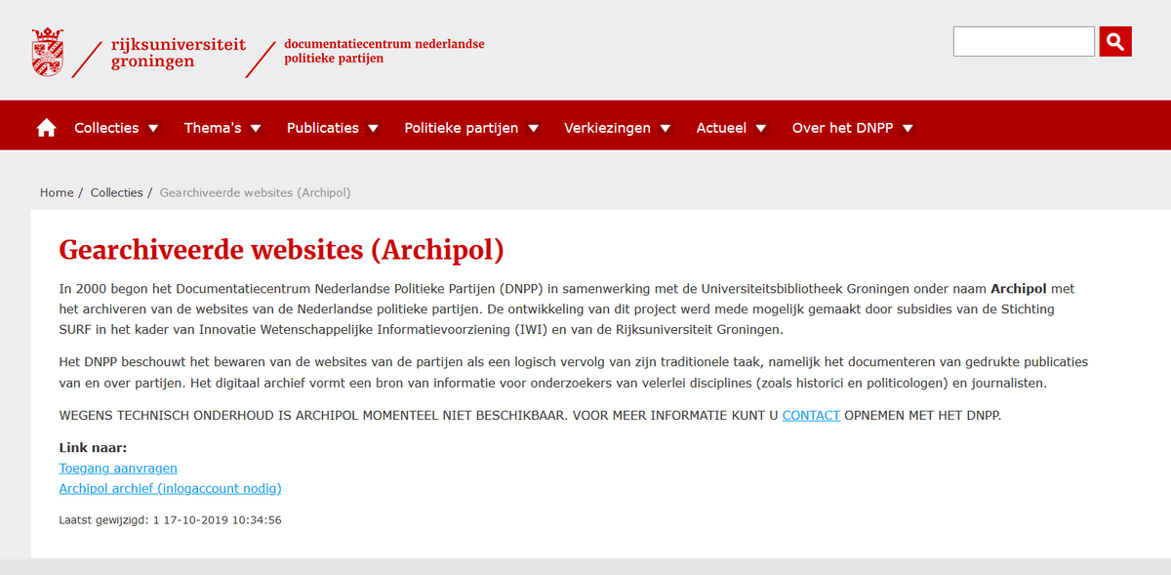This screenshot has height=575, width=1171.
Task: Click documentatiecentrum nederlandse politieke partijen title
Action: coord(384,51)
